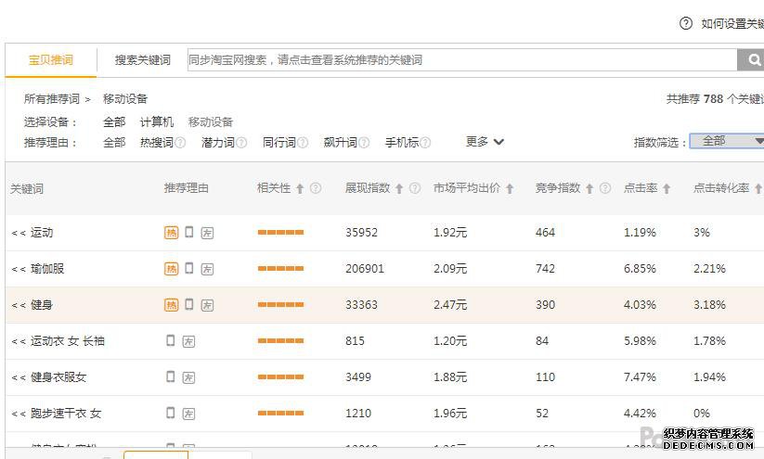Click the help icon beside 如何设置关键词
This screenshot has height=459, width=764.
tap(686, 23)
